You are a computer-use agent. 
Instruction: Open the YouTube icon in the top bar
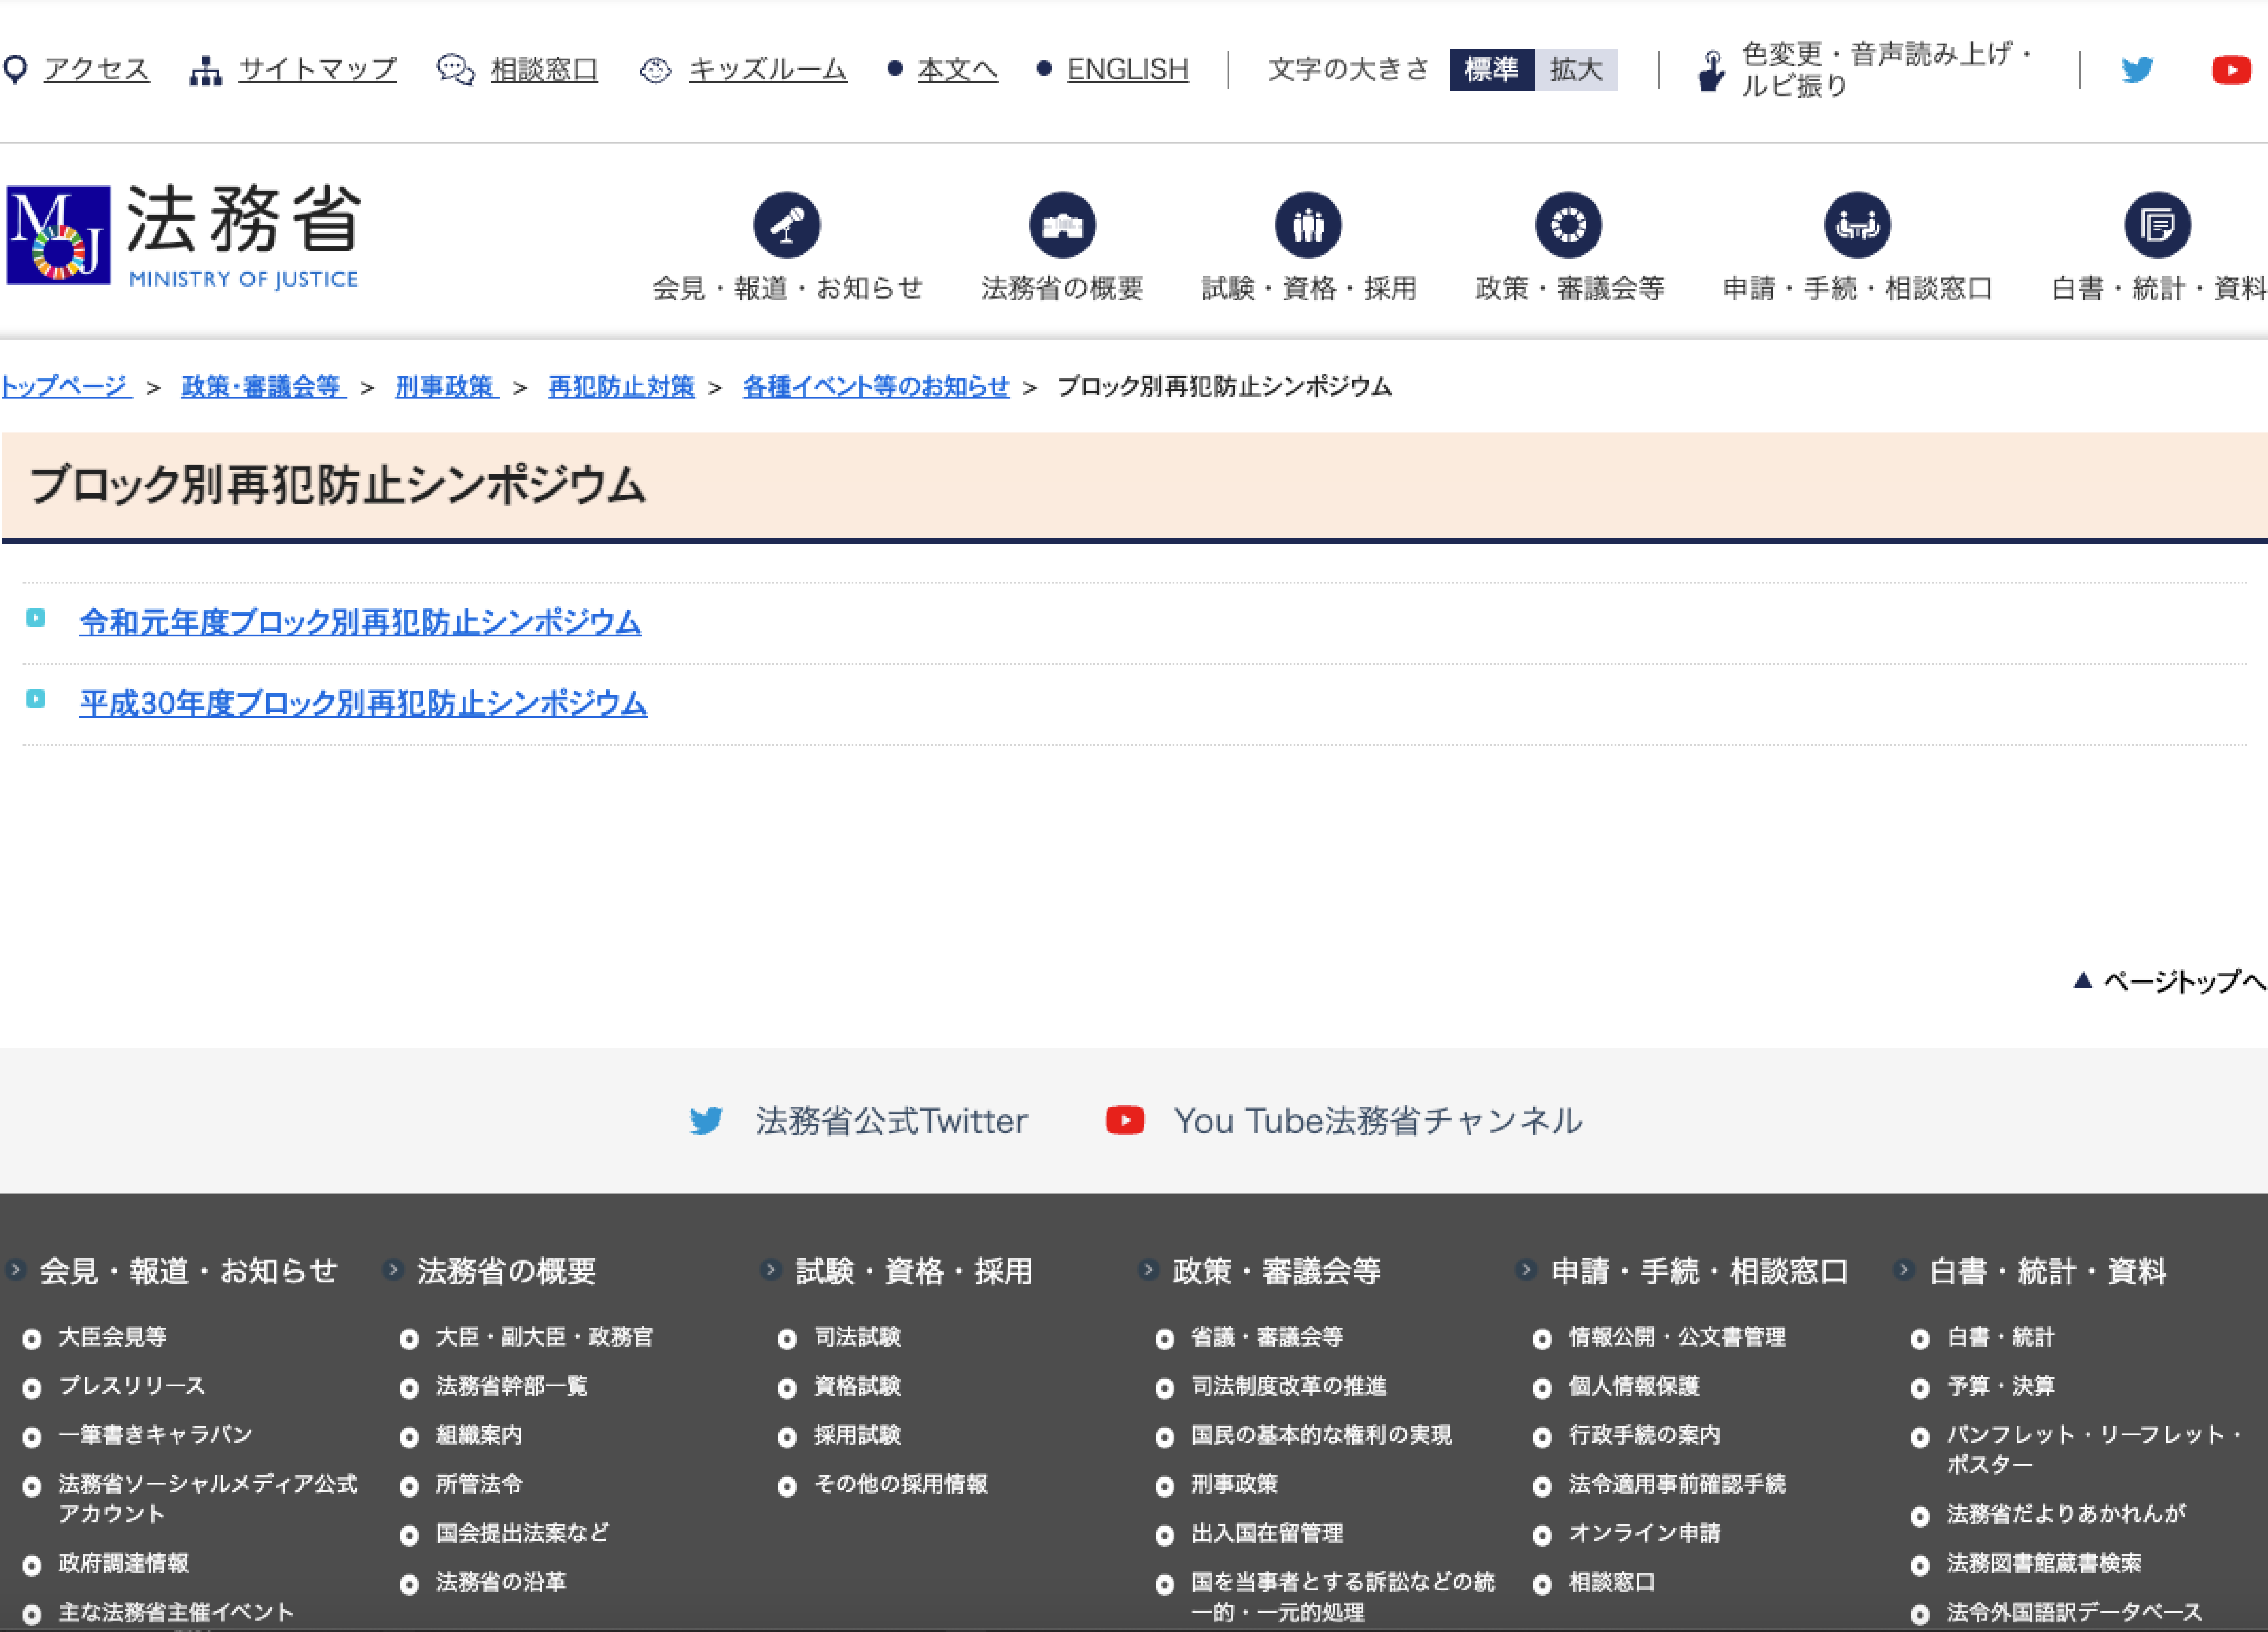click(2231, 70)
